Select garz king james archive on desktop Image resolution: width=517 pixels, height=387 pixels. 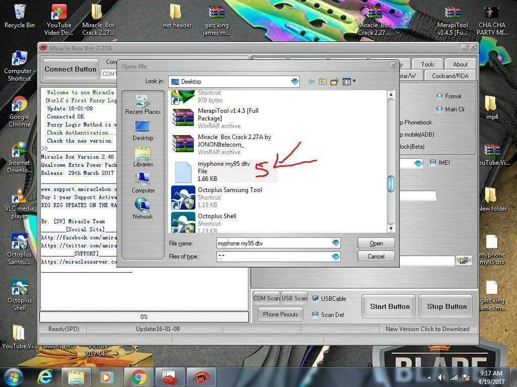216,20
